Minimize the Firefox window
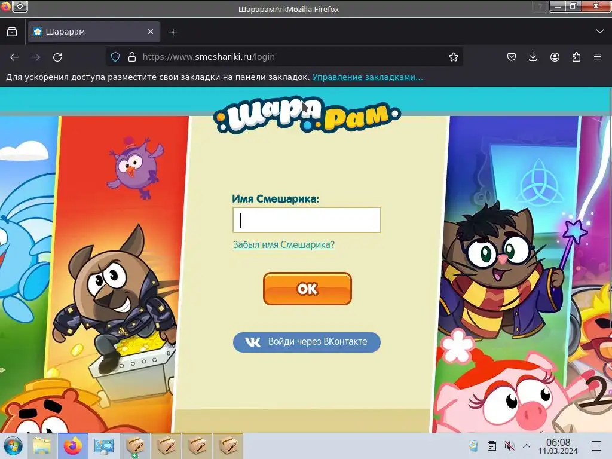Viewport: 612px width, 459px height. click(x=558, y=6)
